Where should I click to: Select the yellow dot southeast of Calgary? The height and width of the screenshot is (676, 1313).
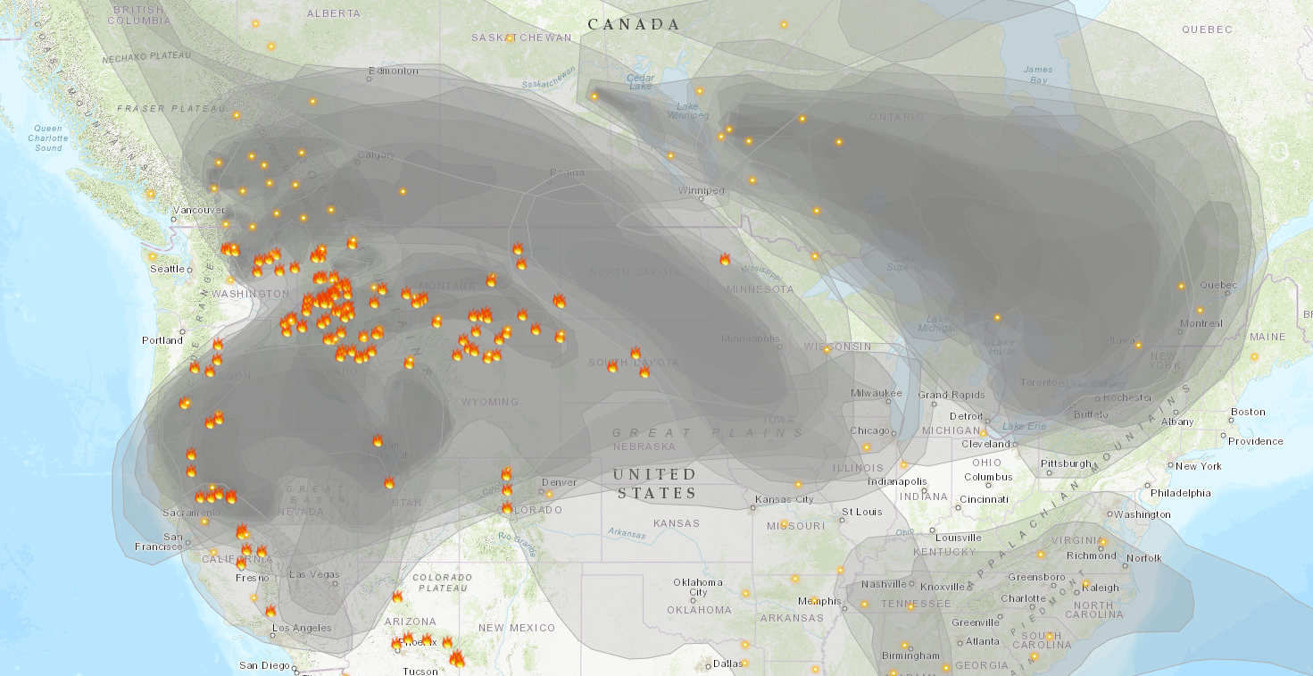coord(403,191)
